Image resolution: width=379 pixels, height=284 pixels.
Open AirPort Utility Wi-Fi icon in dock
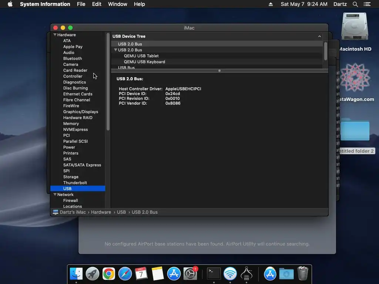point(230,274)
